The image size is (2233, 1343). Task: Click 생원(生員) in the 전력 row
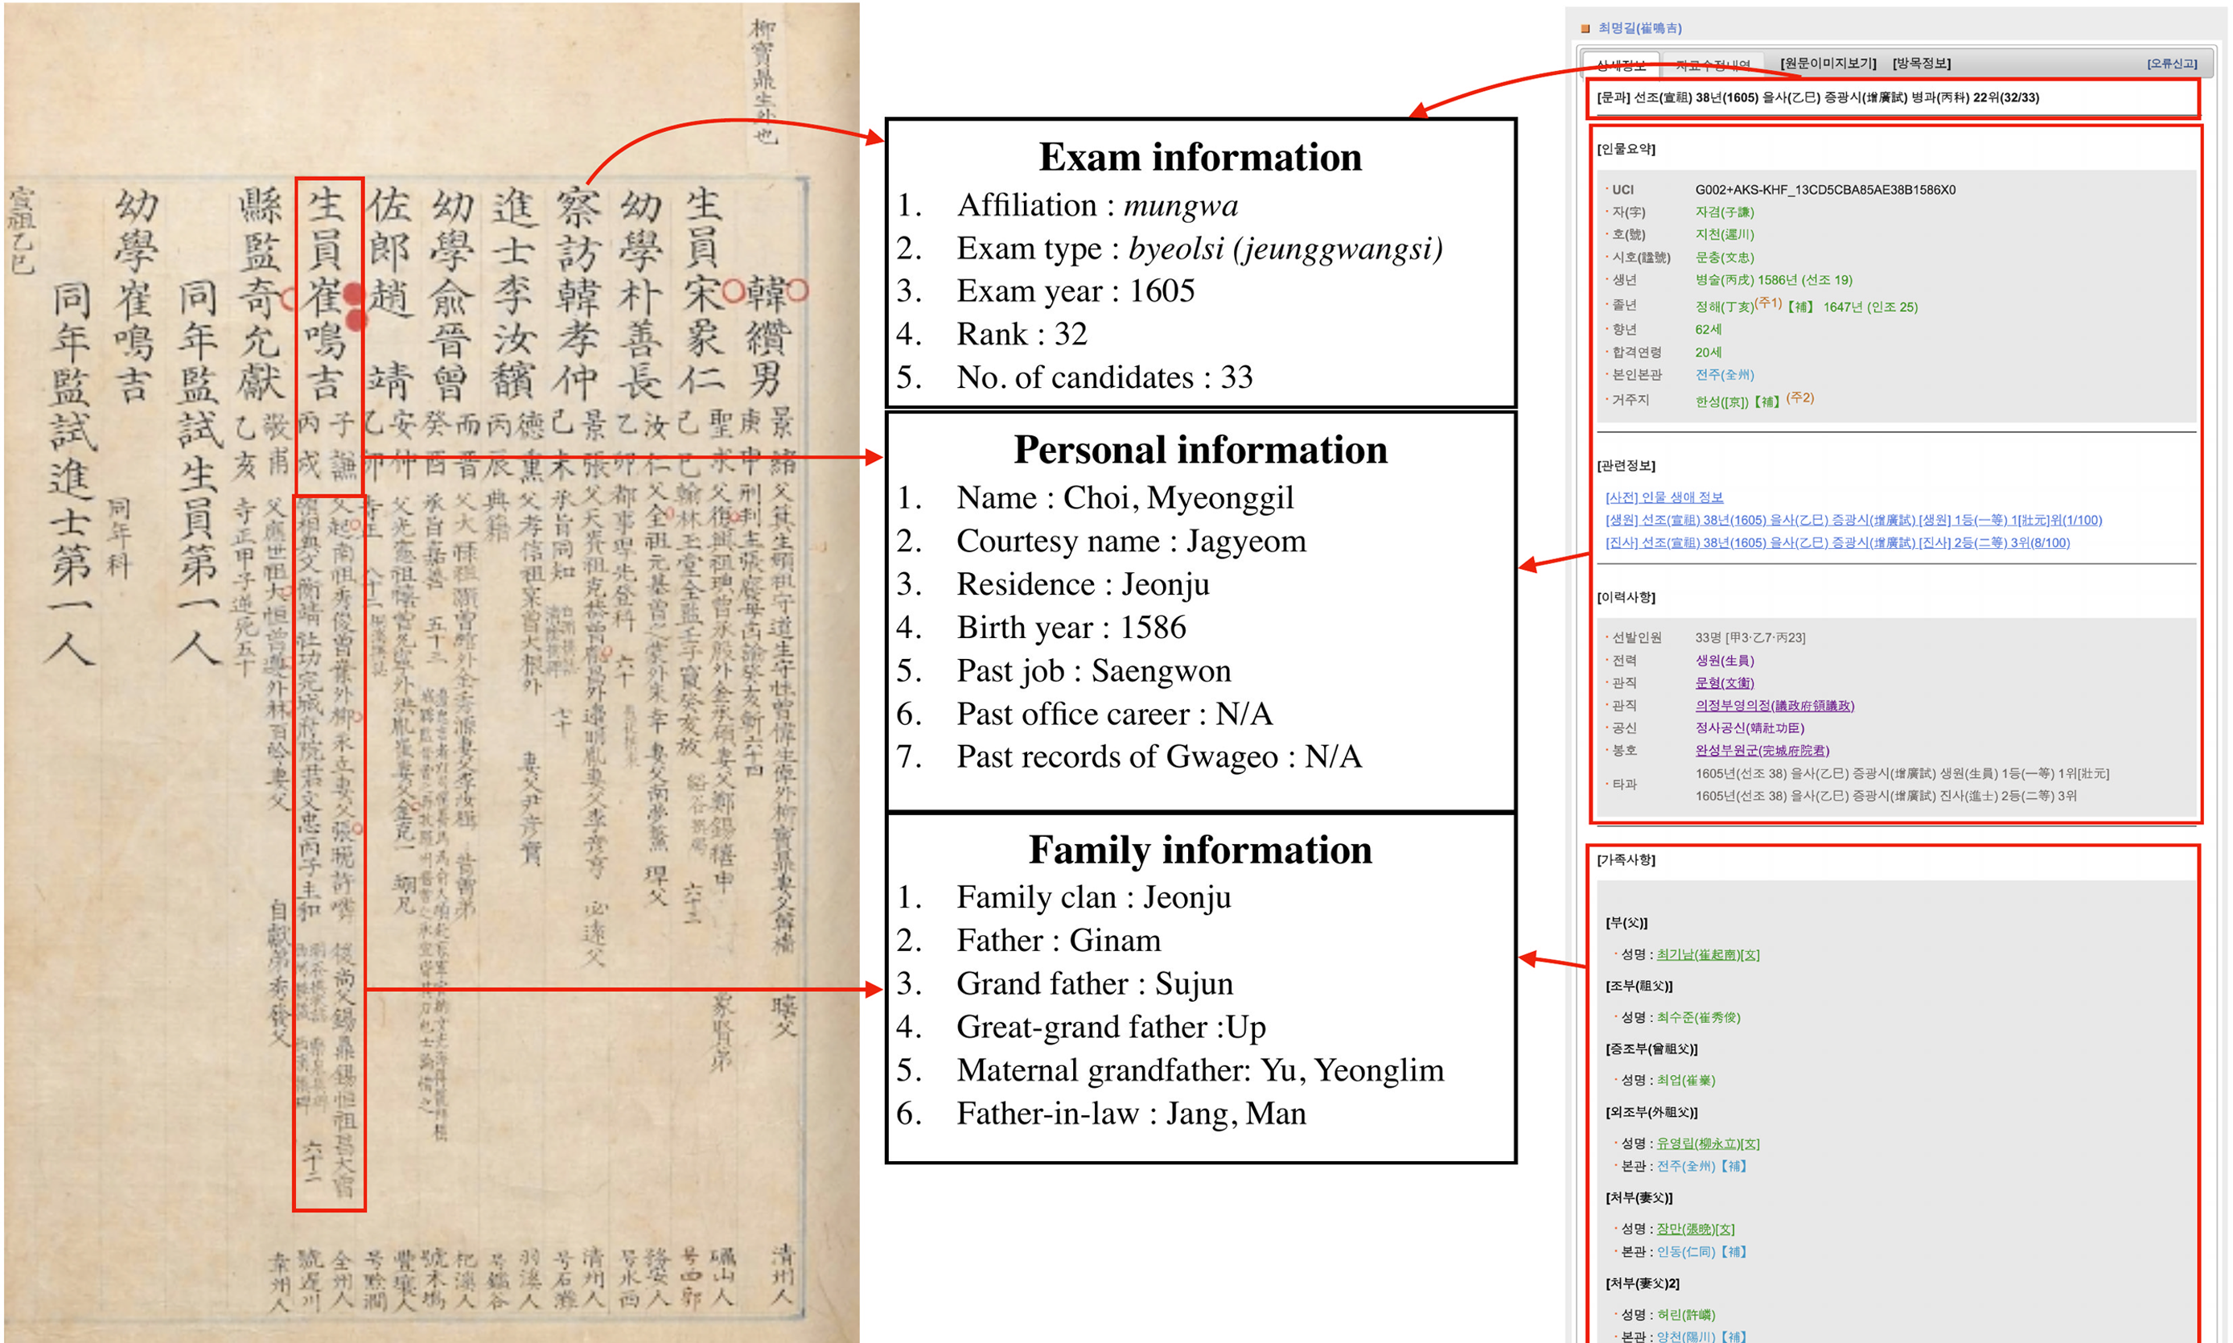click(1723, 660)
